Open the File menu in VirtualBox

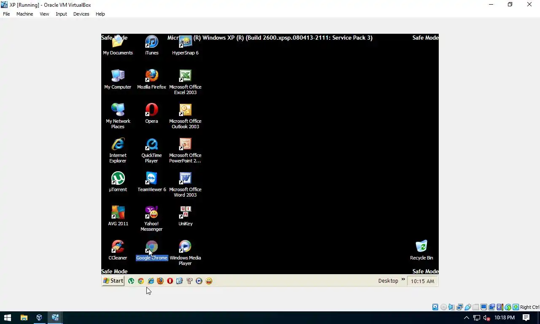tap(6, 14)
